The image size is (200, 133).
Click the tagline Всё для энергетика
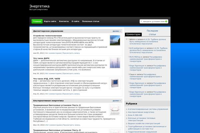(x=39, y=9)
